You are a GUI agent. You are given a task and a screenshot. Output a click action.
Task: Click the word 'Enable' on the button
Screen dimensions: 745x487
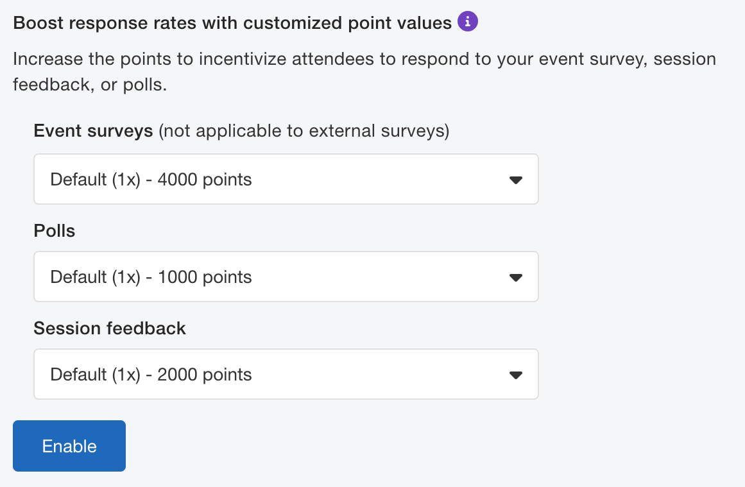(69, 447)
